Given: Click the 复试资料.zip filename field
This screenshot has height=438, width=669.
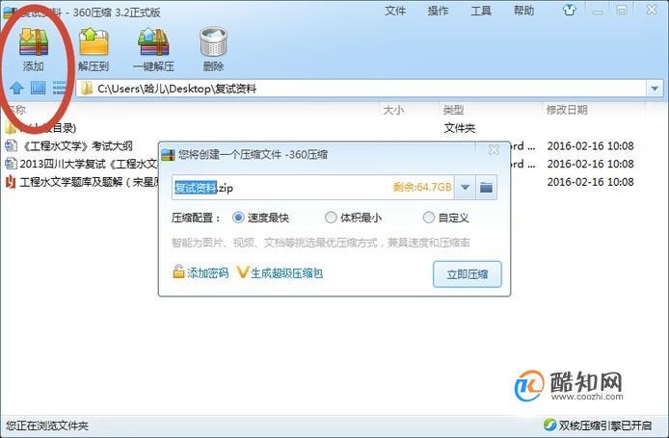Looking at the screenshot, I should click(x=313, y=187).
